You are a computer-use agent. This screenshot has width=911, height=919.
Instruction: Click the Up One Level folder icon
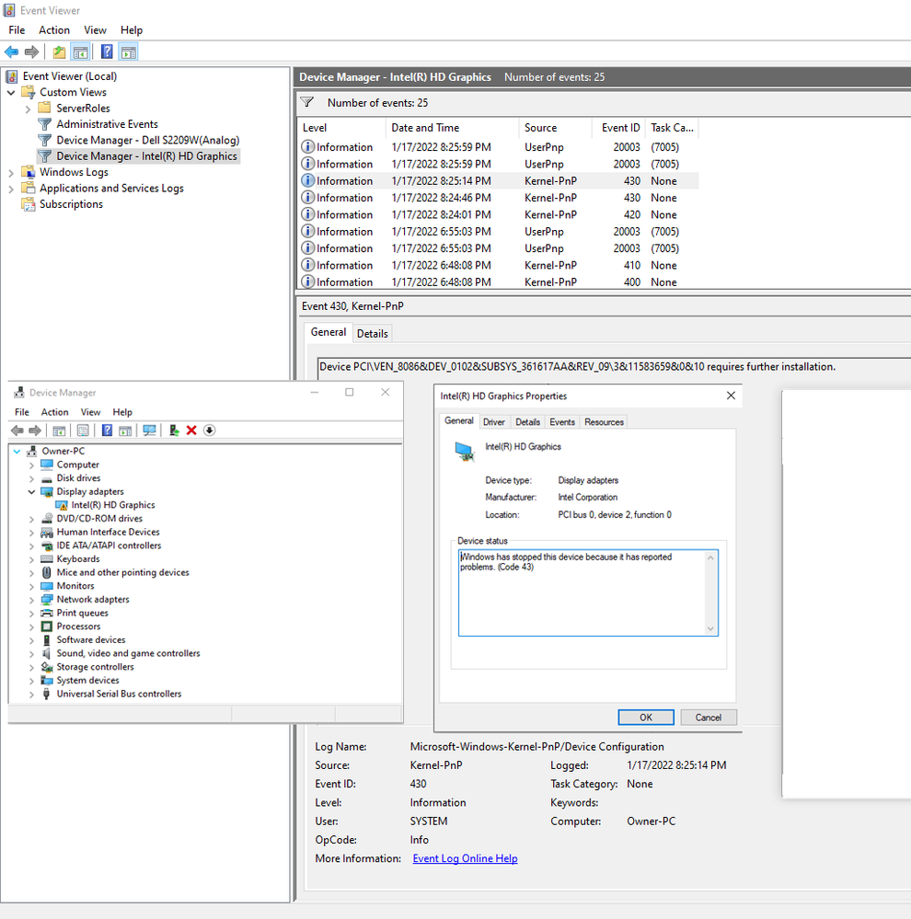(x=59, y=52)
